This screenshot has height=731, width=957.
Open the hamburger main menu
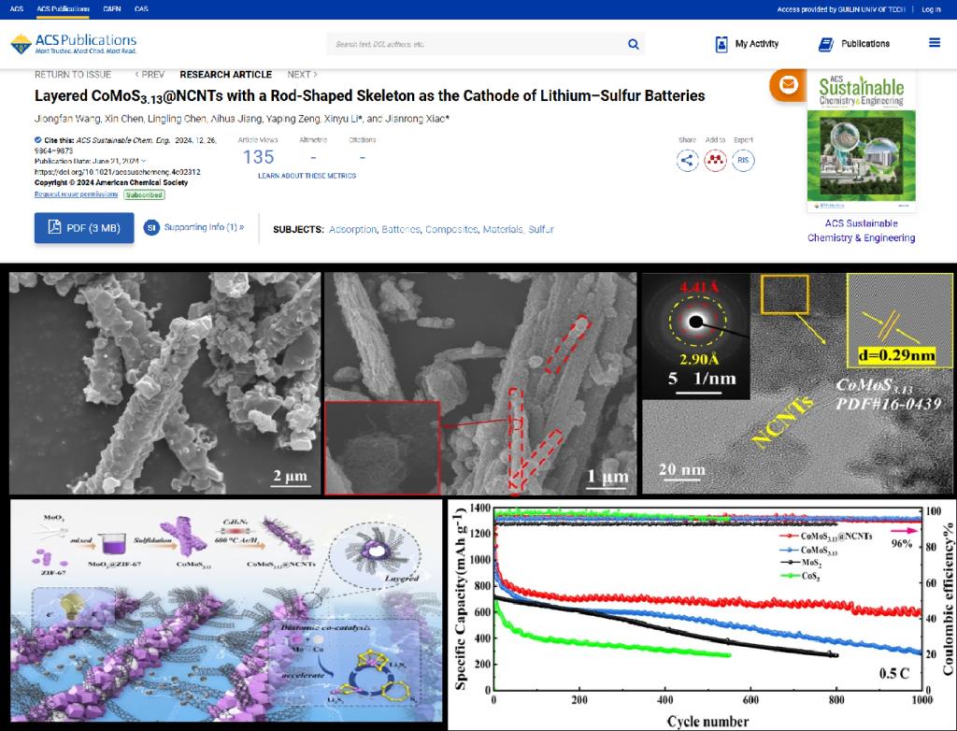(934, 43)
